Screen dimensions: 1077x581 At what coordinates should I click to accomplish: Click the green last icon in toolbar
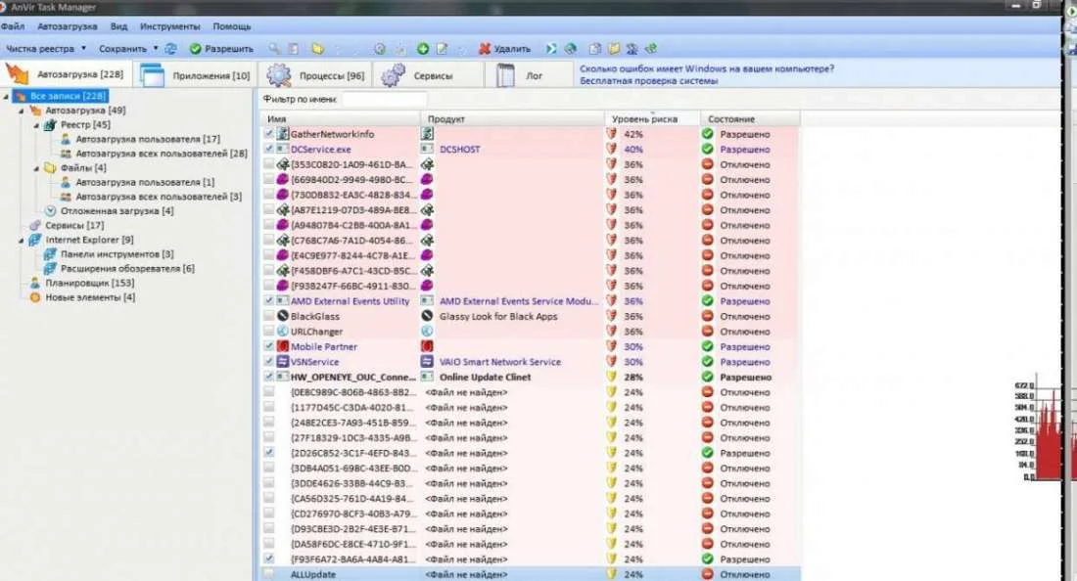coord(651,49)
